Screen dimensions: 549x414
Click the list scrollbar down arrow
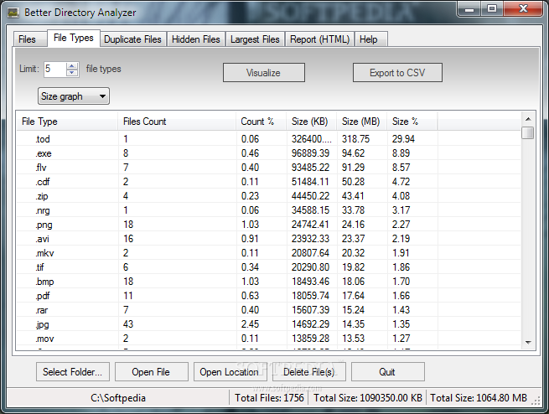tap(528, 342)
